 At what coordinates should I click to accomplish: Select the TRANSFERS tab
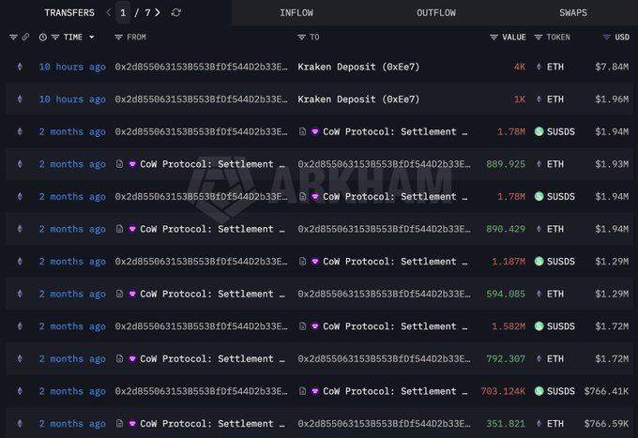[x=69, y=12]
